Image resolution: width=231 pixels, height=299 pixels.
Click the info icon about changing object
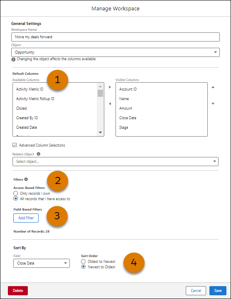coord(13,59)
